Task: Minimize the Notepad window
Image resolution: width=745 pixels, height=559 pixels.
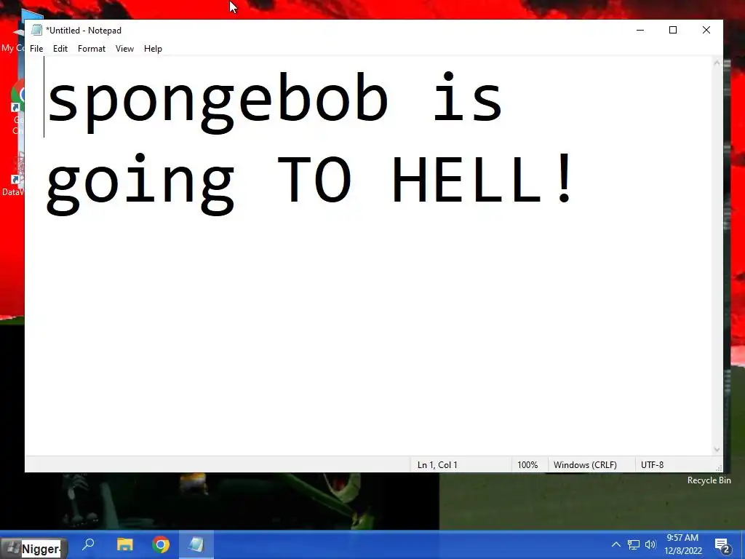Action: 640,30
